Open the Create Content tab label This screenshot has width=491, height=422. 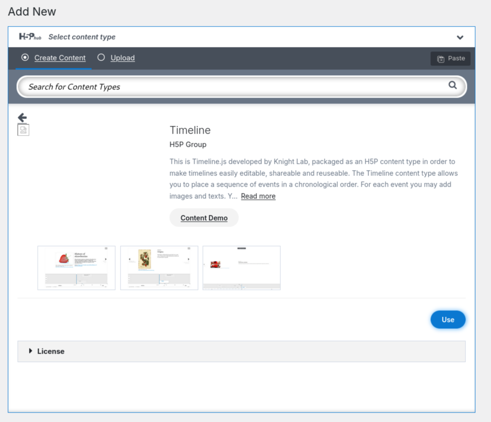coord(60,58)
